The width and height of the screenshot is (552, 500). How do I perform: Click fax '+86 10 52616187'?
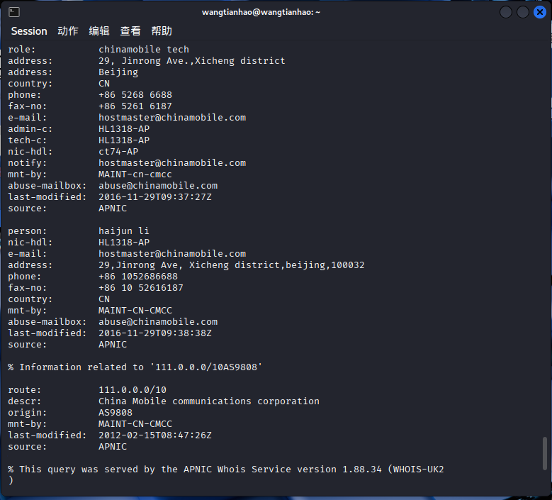point(141,287)
